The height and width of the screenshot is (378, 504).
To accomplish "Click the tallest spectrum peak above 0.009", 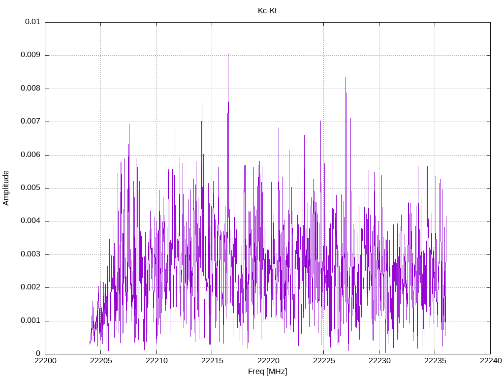I will pos(228,54).
